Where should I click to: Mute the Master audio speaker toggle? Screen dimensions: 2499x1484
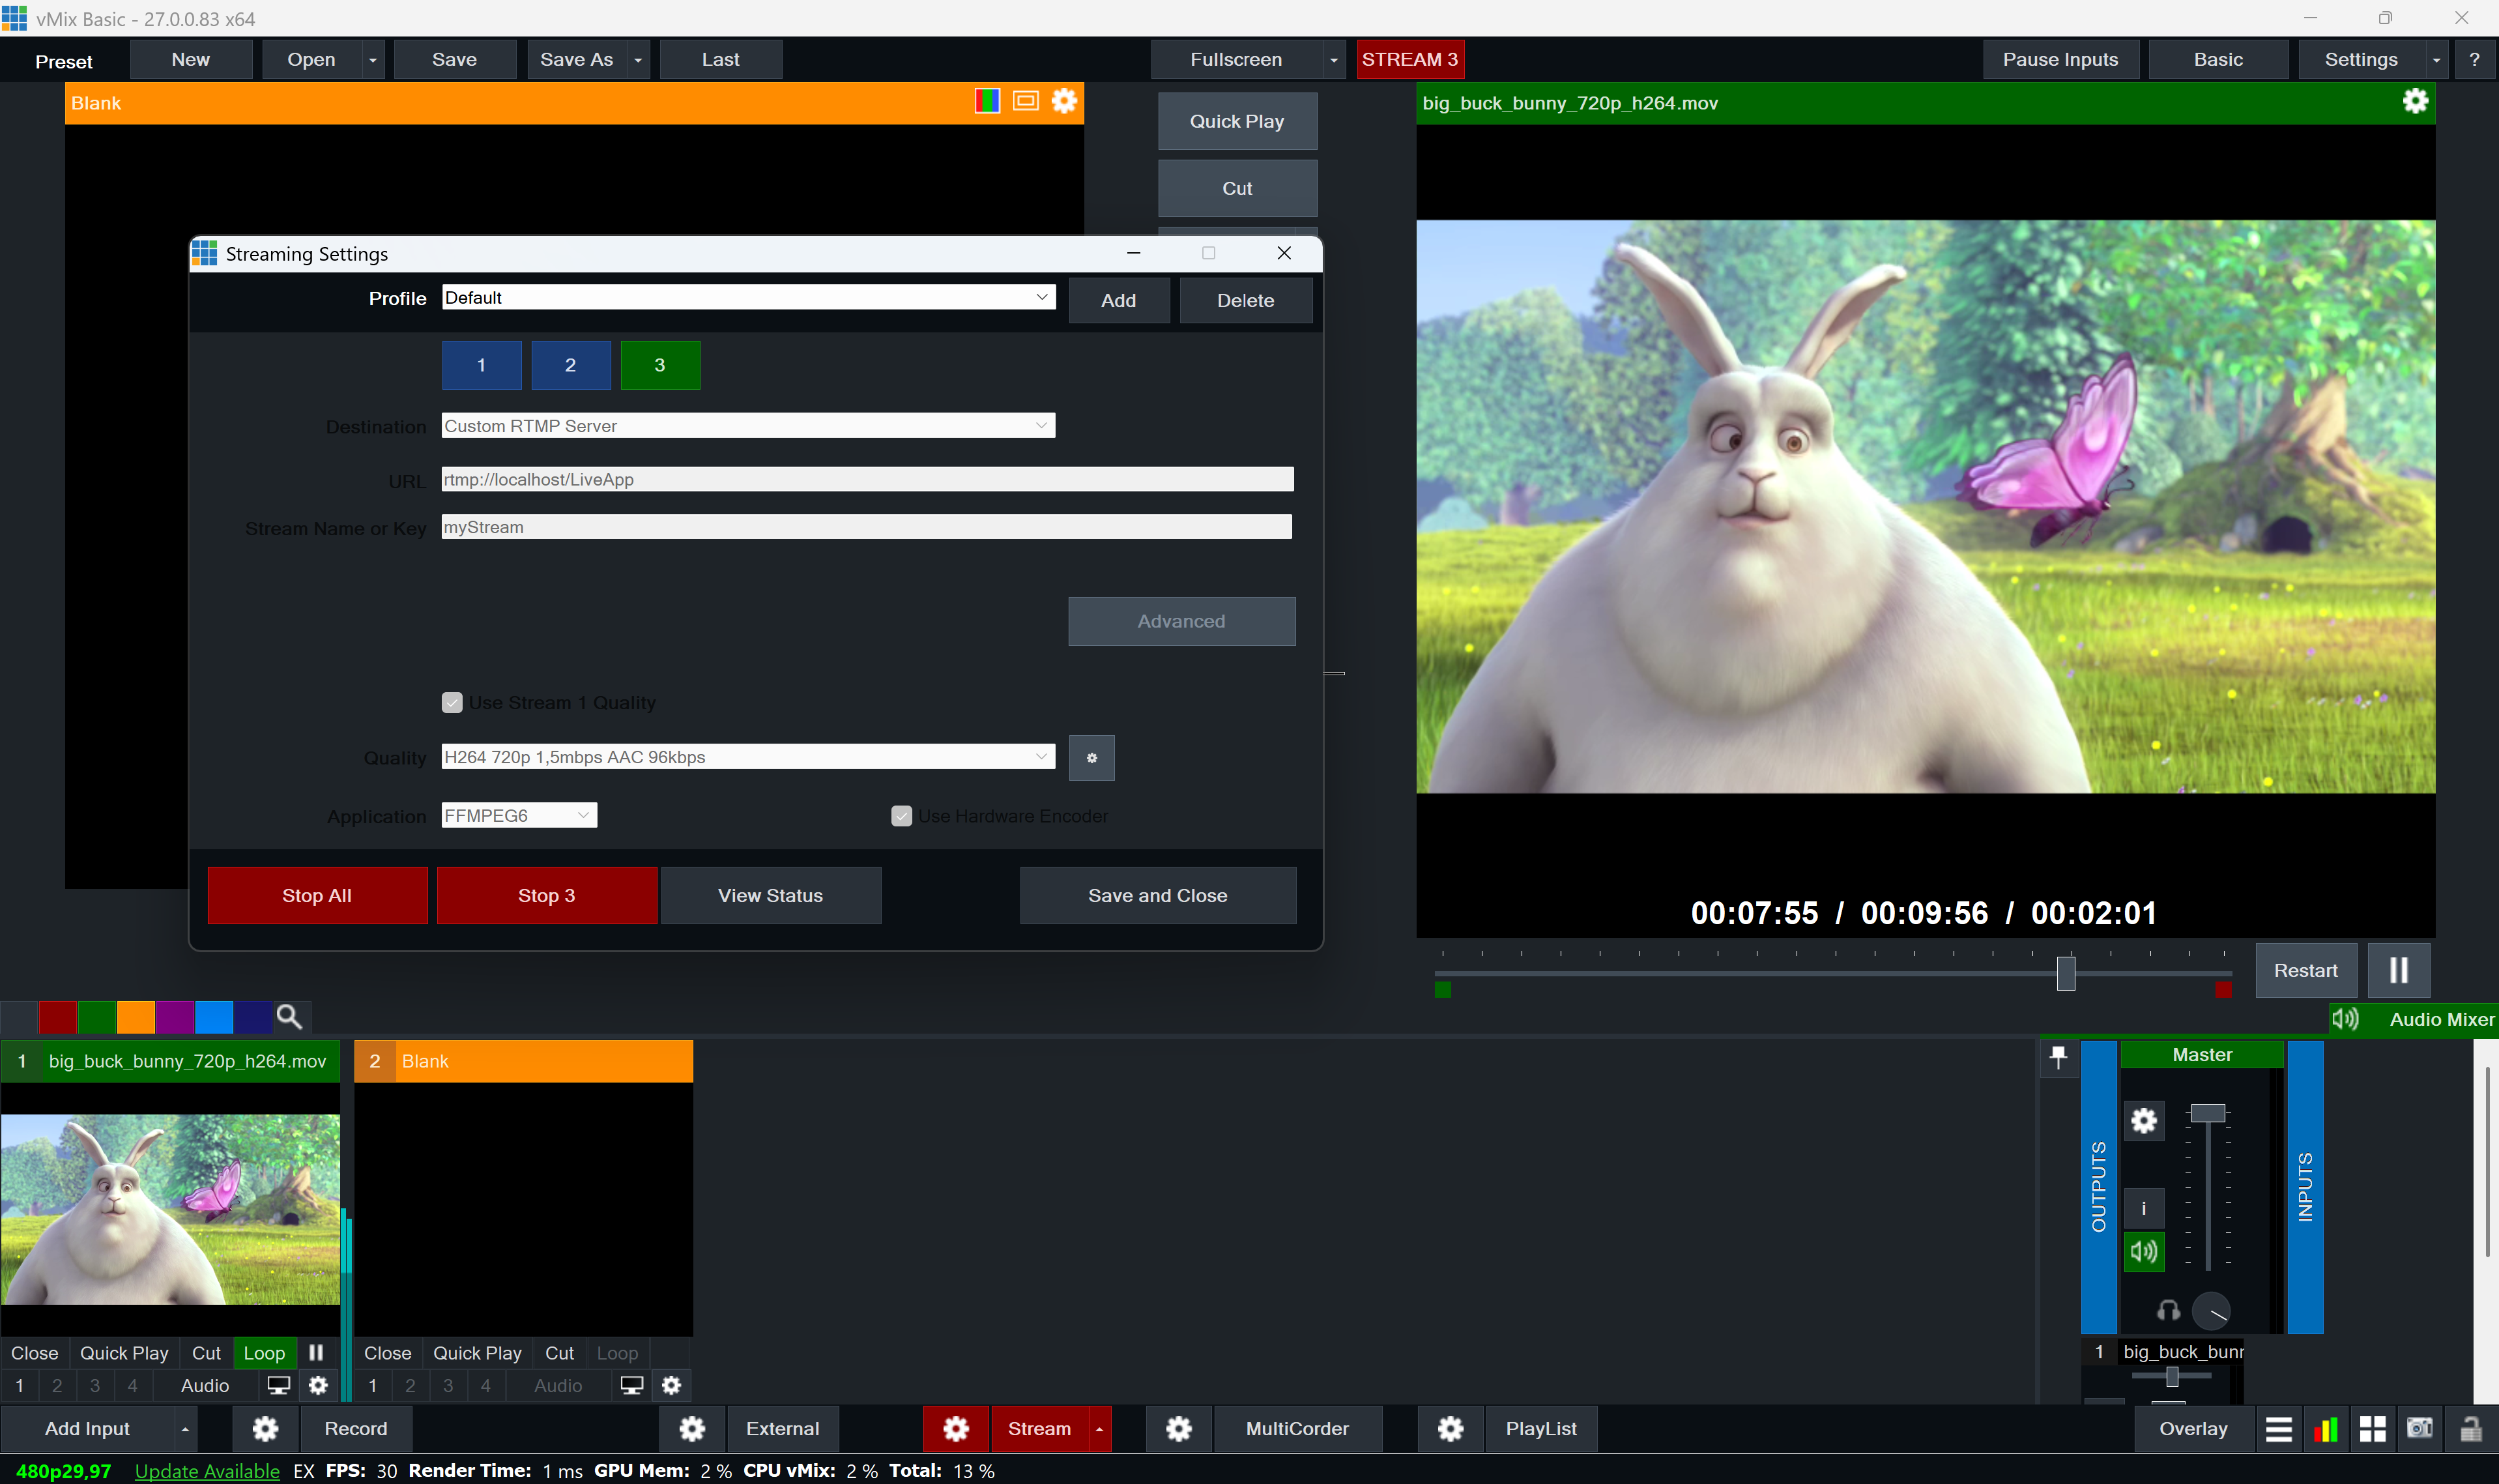coord(2143,1251)
